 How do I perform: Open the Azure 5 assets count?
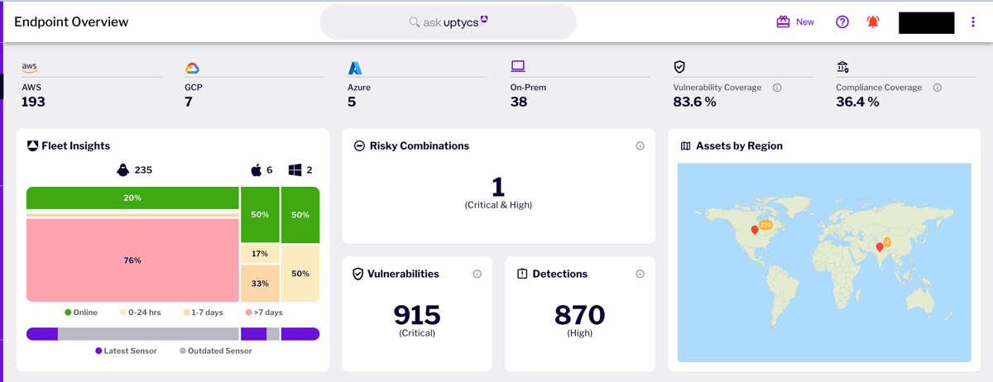tap(352, 102)
